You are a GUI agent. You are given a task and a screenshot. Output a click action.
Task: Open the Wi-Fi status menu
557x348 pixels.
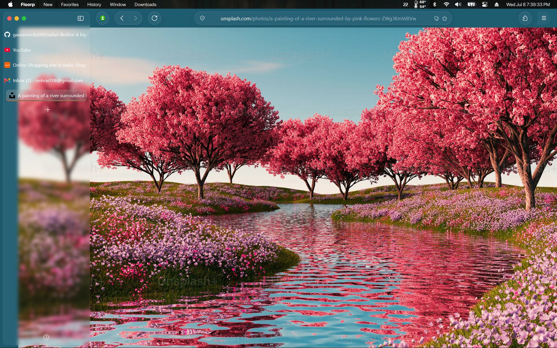coord(446,4)
